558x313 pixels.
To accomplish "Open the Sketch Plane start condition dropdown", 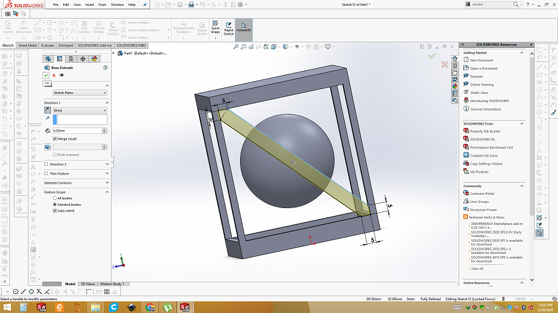I will tap(80, 93).
